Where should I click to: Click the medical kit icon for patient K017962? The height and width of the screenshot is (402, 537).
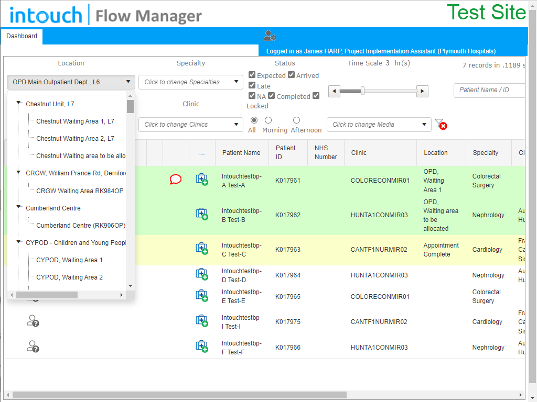pos(202,214)
